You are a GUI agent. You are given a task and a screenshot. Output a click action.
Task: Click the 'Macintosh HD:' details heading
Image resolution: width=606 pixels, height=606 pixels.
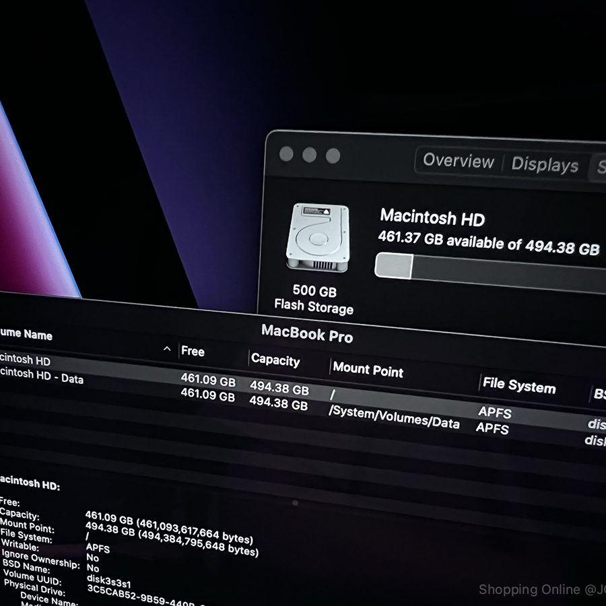[x=30, y=483]
